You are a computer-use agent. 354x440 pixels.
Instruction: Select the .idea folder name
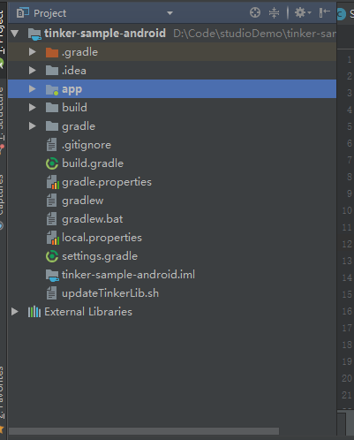(x=74, y=71)
